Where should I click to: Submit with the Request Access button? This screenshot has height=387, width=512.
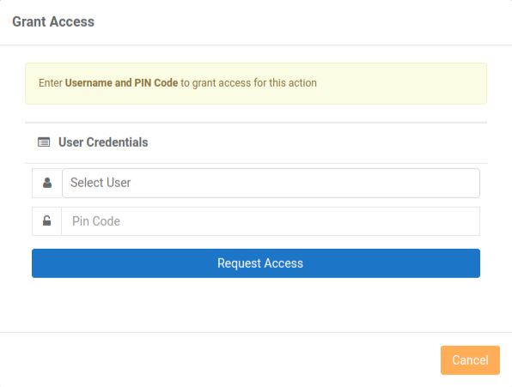pyautogui.click(x=256, y=263)
